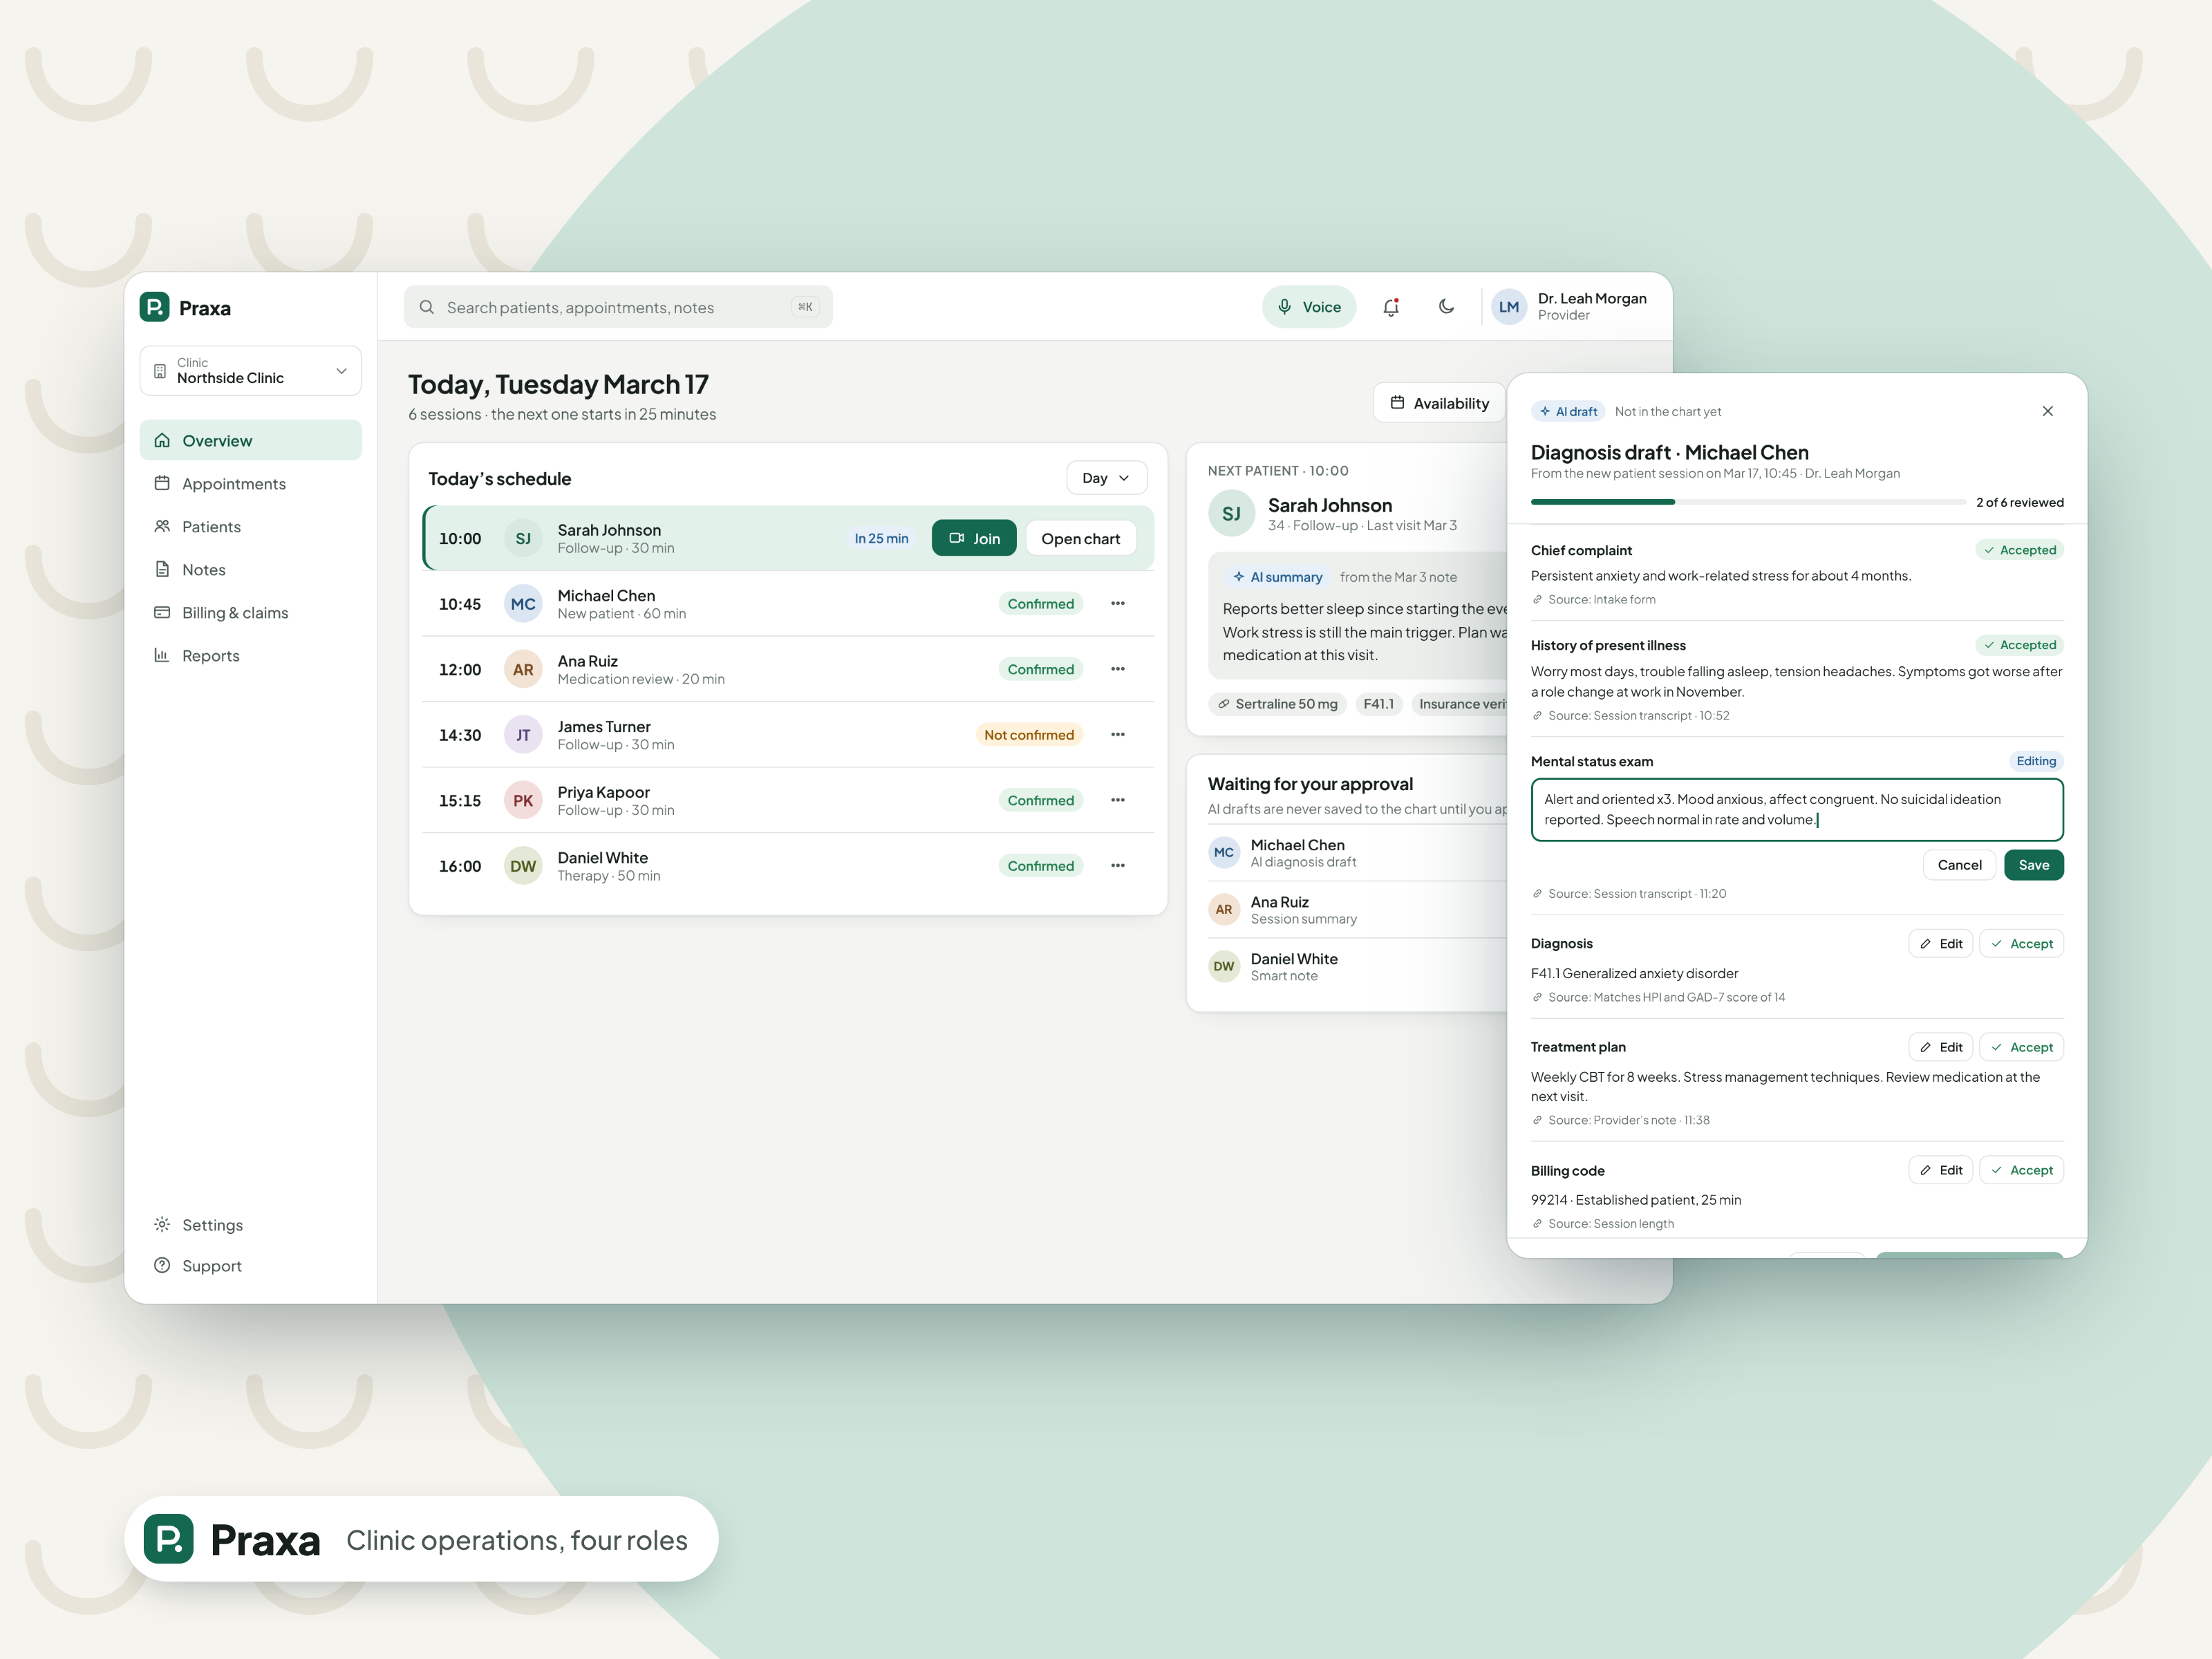
Task: Open options menu for Michael Chen appointment
Action: [1118, 603]
